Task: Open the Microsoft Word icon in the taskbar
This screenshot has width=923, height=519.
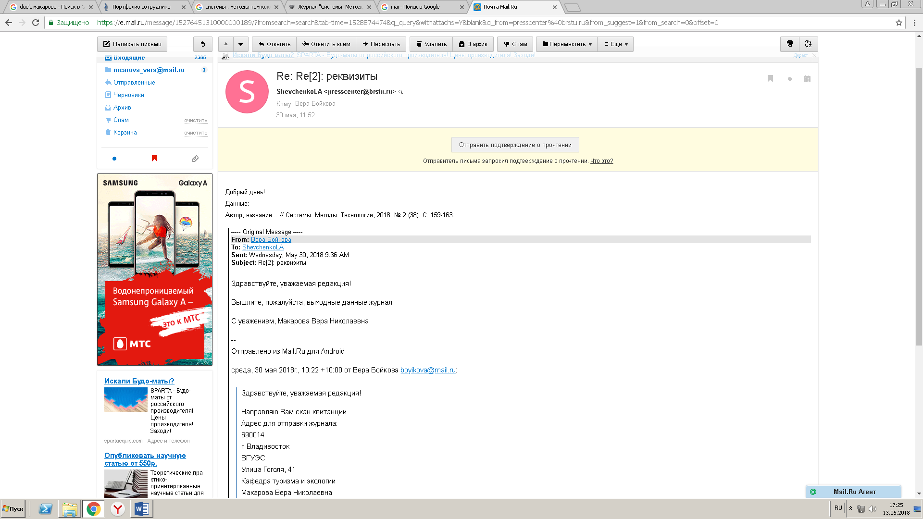Action: click(142, 508)
